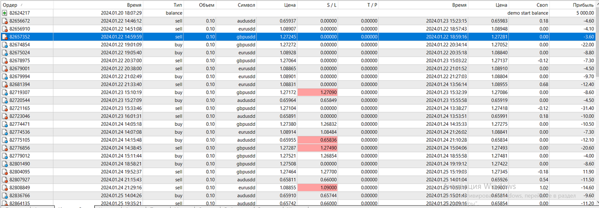The image size is (599, 208).
Task: Click close price 1.27281 in highlighted row
Action: [x=499, y=37]
